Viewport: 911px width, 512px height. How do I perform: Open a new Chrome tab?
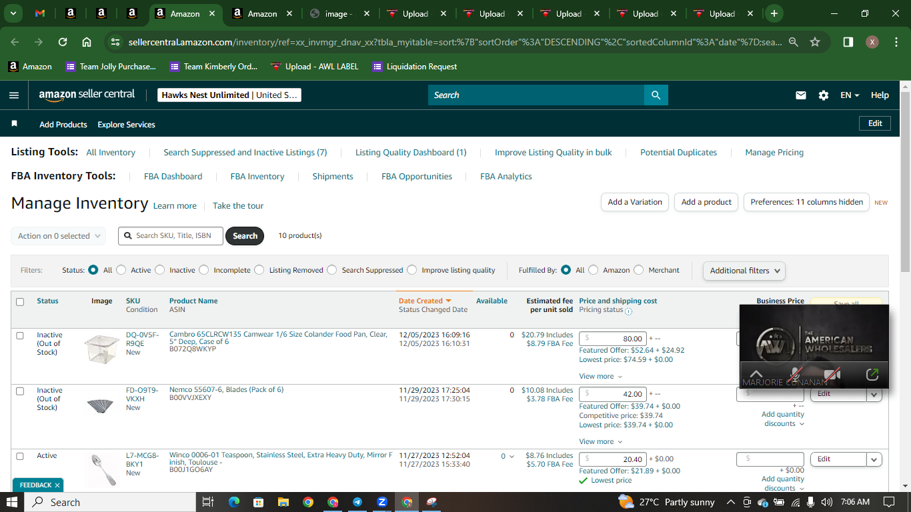point(774,13)
